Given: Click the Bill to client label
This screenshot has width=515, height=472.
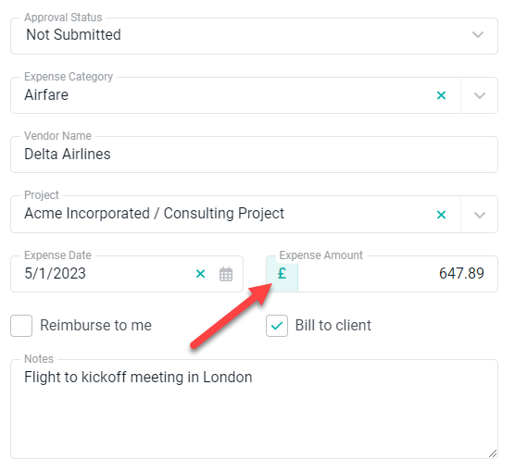Looking at the screenshot, I should tap(333, 326).
